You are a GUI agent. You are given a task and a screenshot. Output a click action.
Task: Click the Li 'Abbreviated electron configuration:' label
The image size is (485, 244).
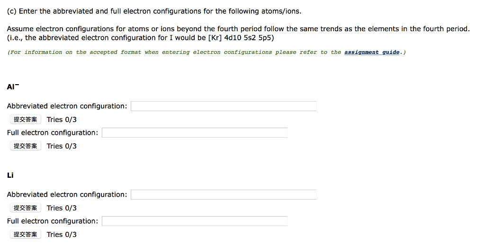[x=67, y=195]
